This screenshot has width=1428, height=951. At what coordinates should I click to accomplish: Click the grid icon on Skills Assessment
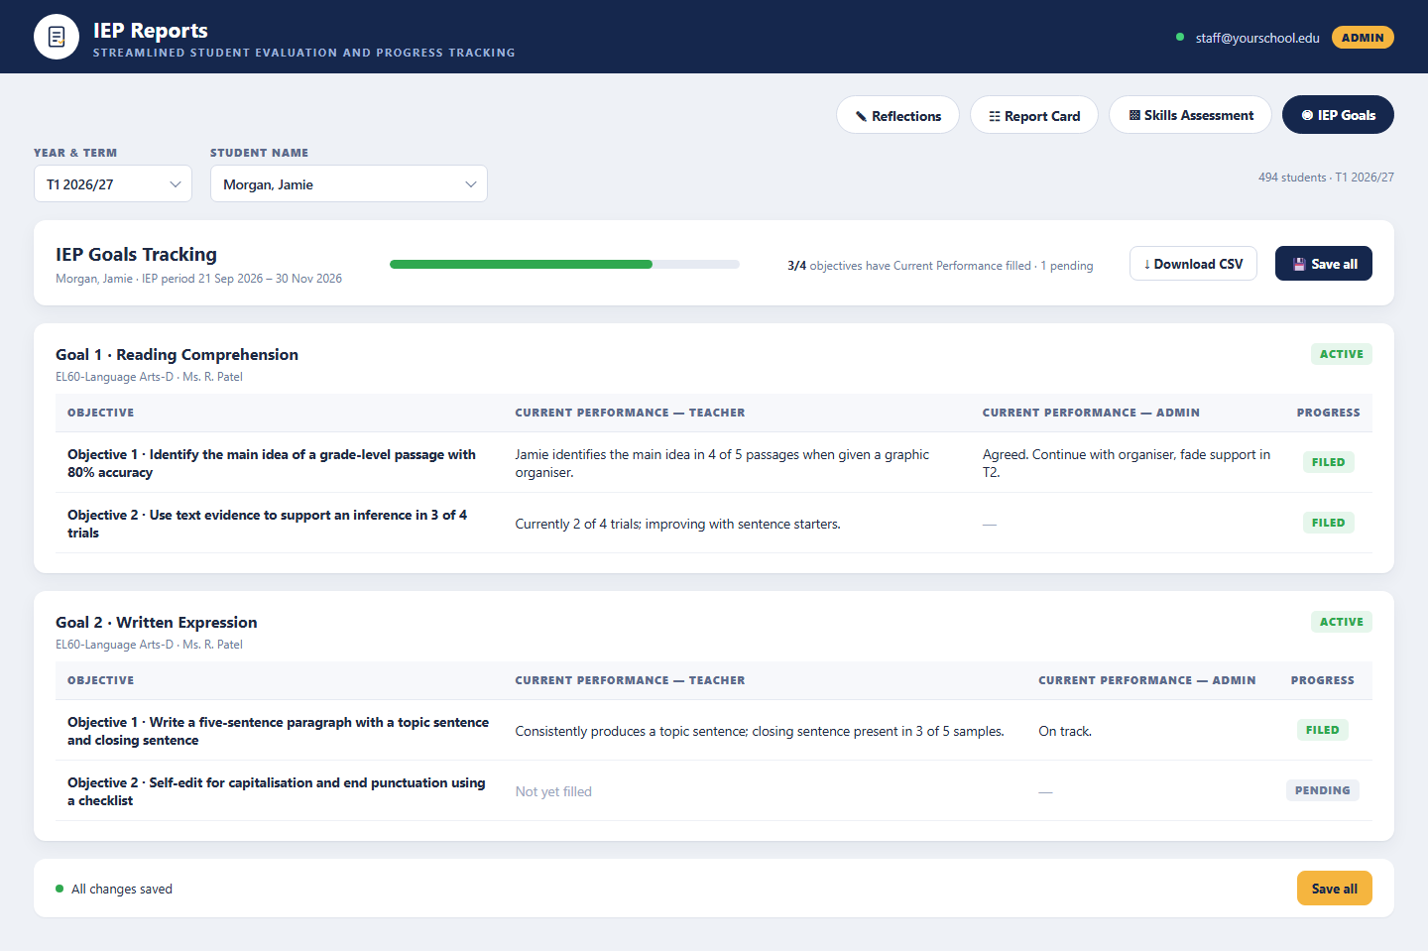click(1134, 115)
